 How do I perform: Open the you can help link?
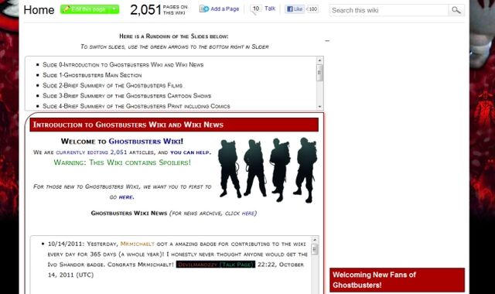tap(190, 152)
